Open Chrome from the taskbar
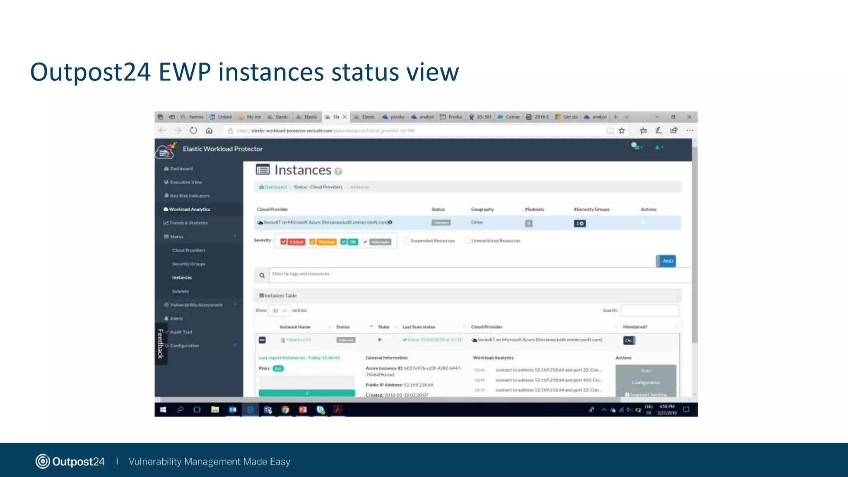 click(x=285, y=410)
